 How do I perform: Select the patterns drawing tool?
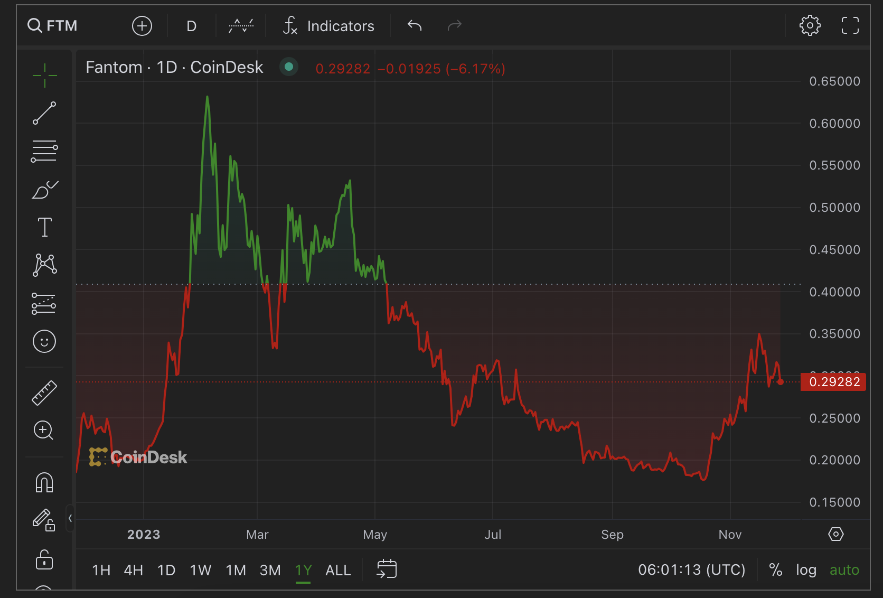coord(44,265)
